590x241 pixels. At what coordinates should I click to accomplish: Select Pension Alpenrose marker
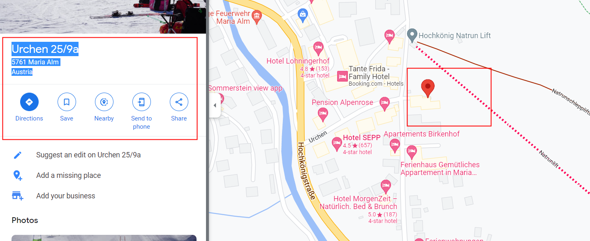(384, 104)
